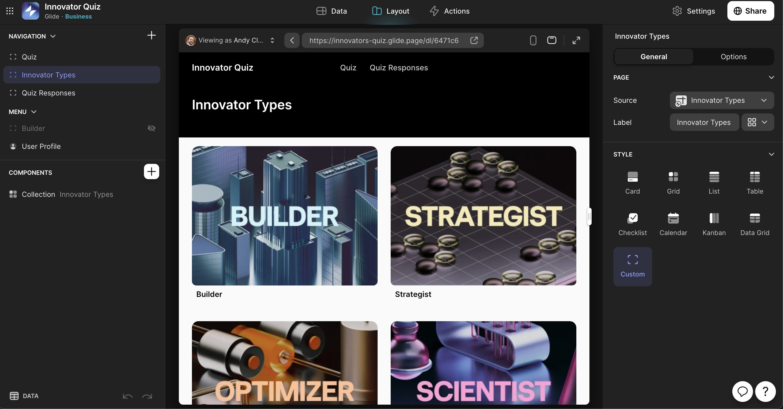
Task: Switch preview to phone device view
Action: click(533, 40)
